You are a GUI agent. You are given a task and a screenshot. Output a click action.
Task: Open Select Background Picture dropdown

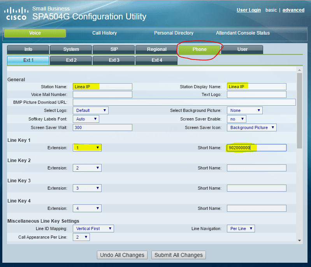coord(245,110)
